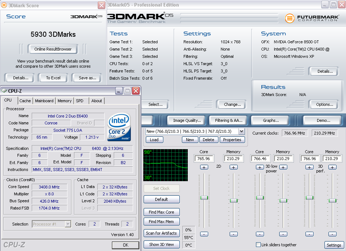Open Results Options button
The height and width of the screenshot is (251, 346).
(324, 104)
